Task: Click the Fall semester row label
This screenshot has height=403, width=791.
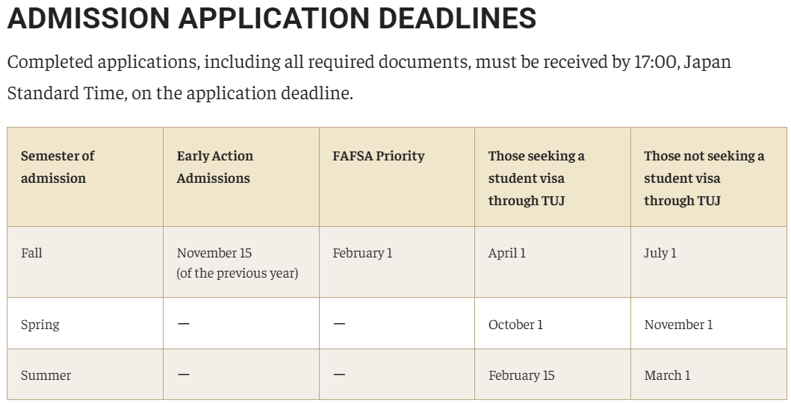Action: (x=31, y=253)
